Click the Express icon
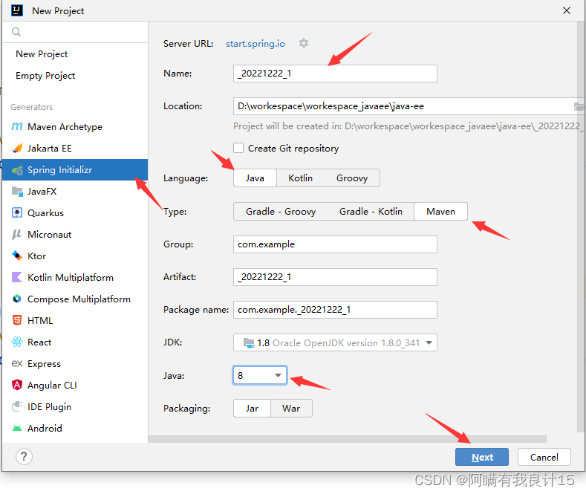 click(17, 363)
